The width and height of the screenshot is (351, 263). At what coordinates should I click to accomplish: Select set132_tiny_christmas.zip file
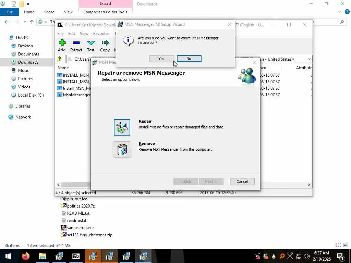(87, 235)
